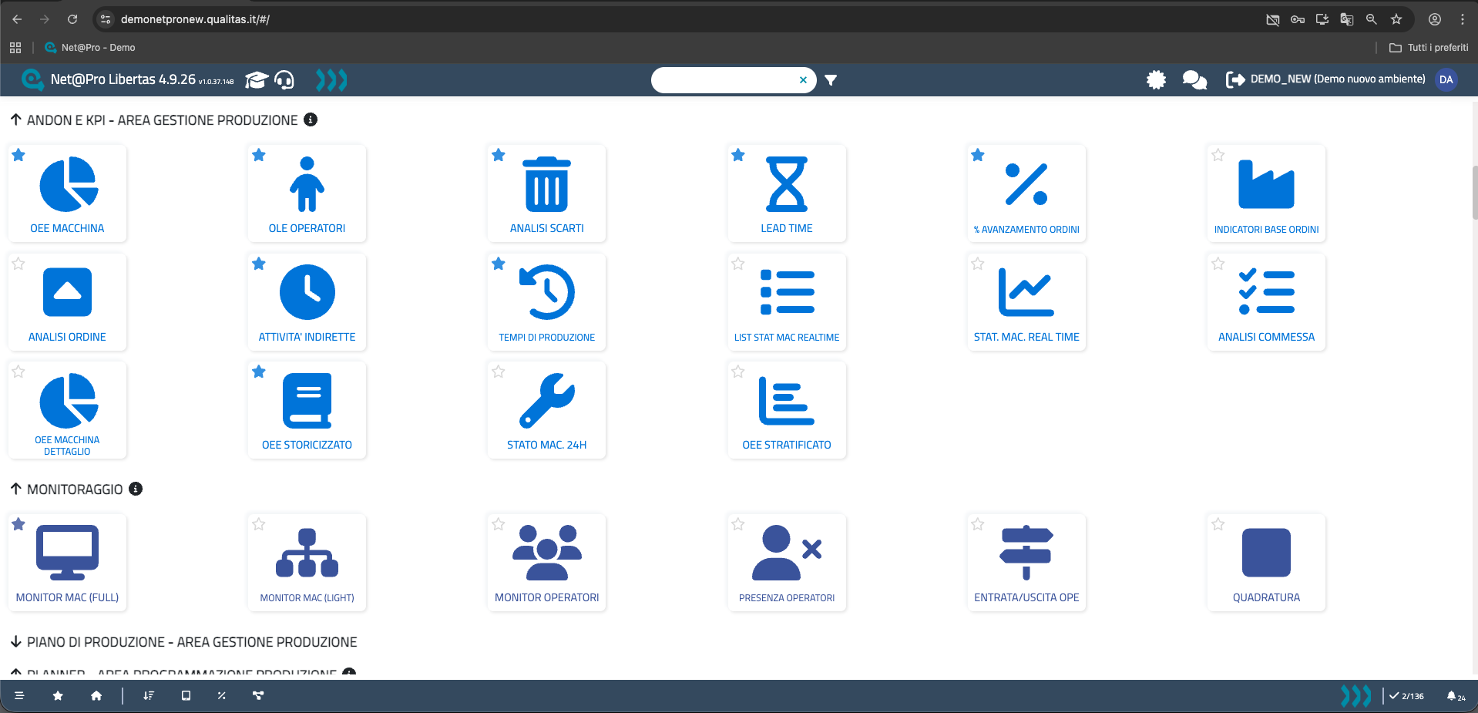This screenshot has width=1478, height=713.
Task: Click the Net@Pro Libertas logo
Action: (x=32, y=79)
